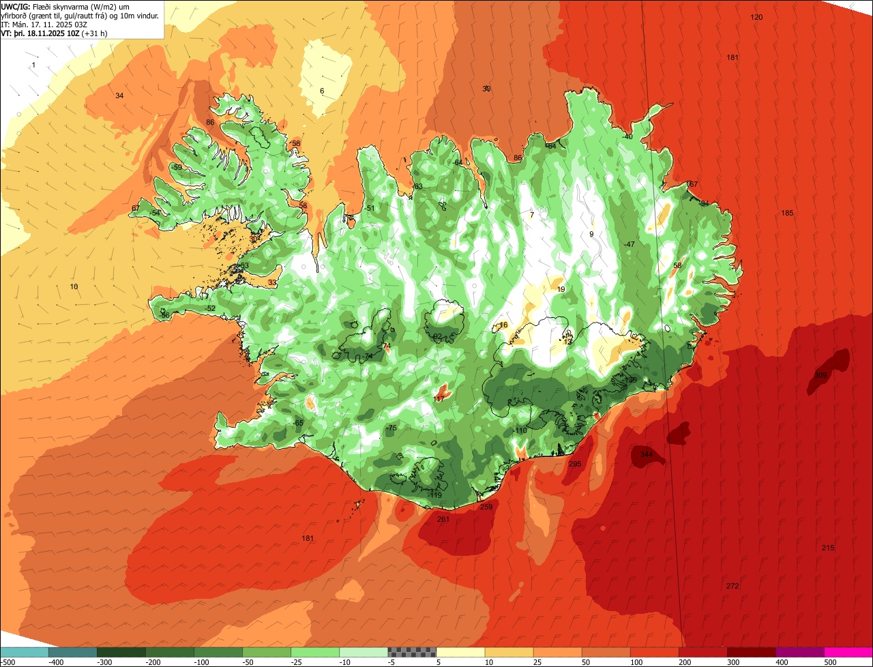This screenshot has width=873, height=667.
Task: Click the 34 value northwest of the Westfjords
Action: pyautogui.click(x=119, y=95)
